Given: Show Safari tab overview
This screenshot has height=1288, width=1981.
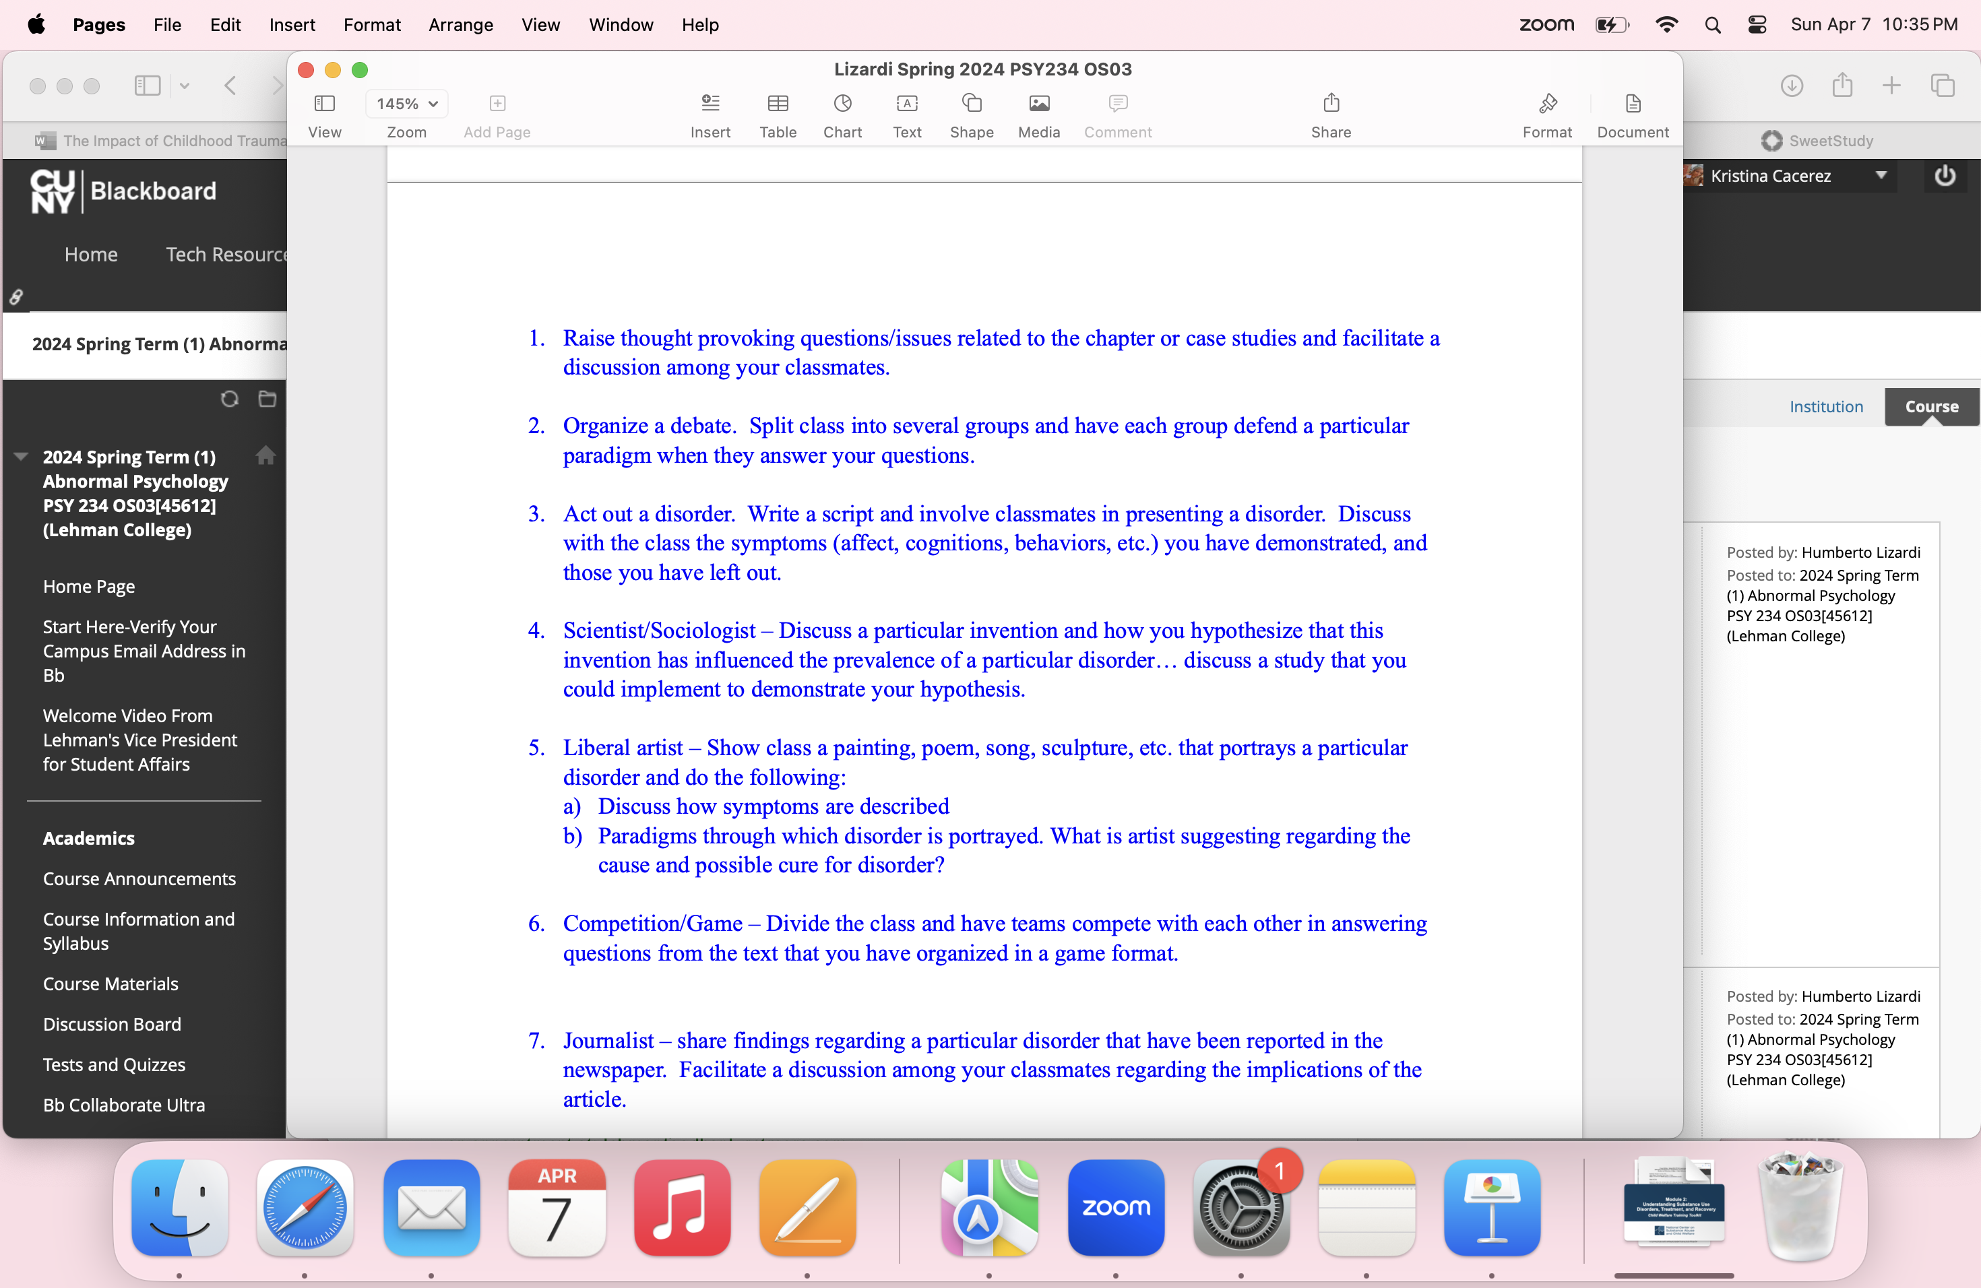Looking at the screenshot, I should click(1942, 85).
